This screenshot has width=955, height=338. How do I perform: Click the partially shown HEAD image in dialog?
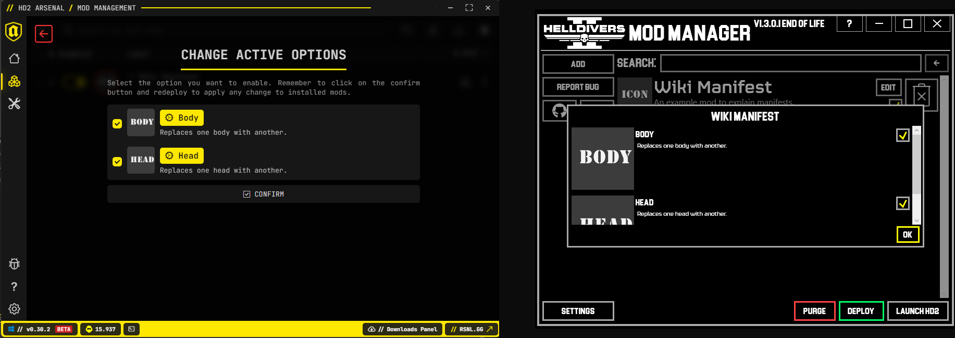603,210
